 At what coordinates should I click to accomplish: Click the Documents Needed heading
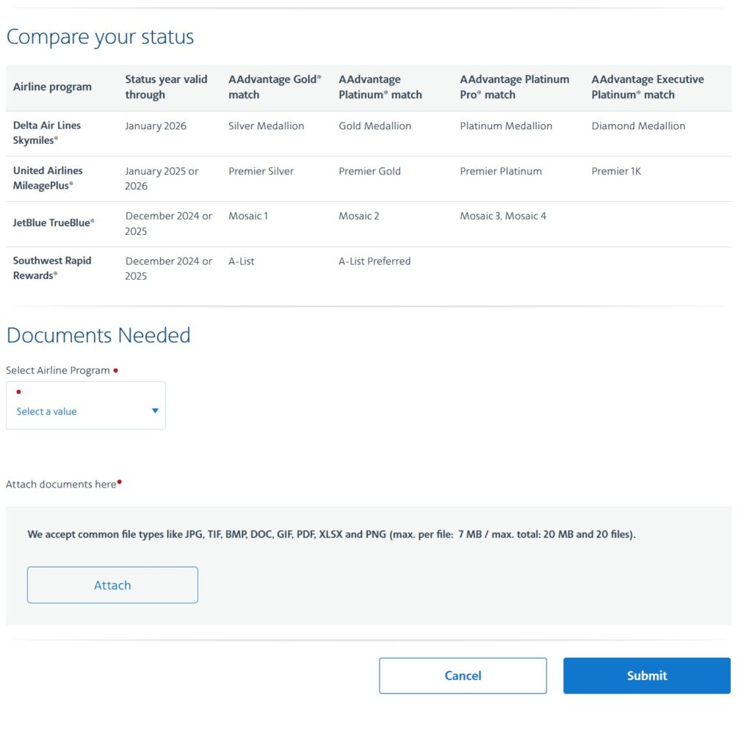point(98,336)
